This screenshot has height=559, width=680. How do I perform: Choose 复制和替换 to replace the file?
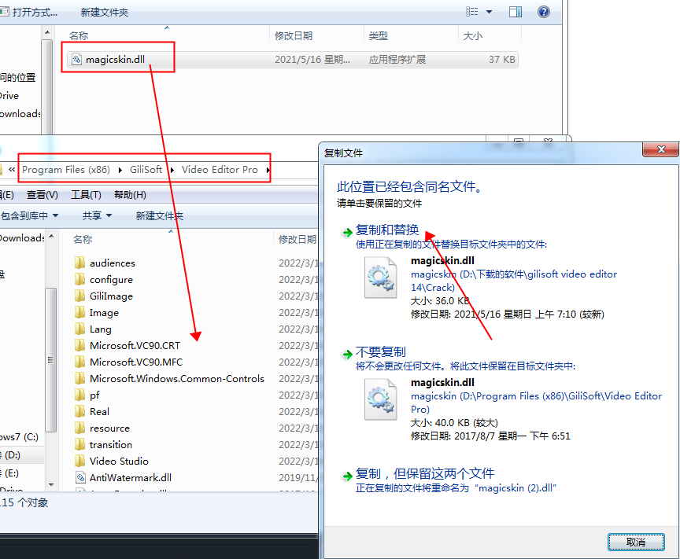pyautogui.click(x=387, y=230)
